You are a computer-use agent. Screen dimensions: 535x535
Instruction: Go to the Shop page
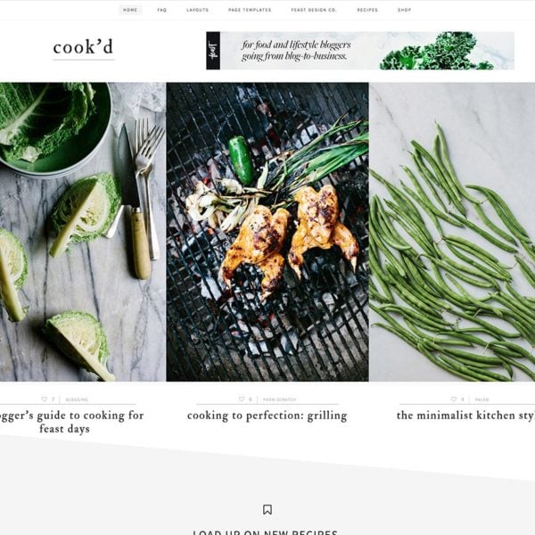404,10
